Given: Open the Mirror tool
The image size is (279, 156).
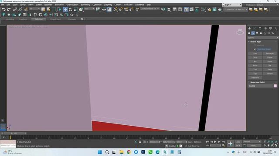Looking at the screenshot, I should 163,10.
